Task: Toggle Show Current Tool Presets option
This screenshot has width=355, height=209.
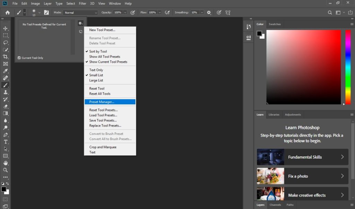Action: click(108, 62)
